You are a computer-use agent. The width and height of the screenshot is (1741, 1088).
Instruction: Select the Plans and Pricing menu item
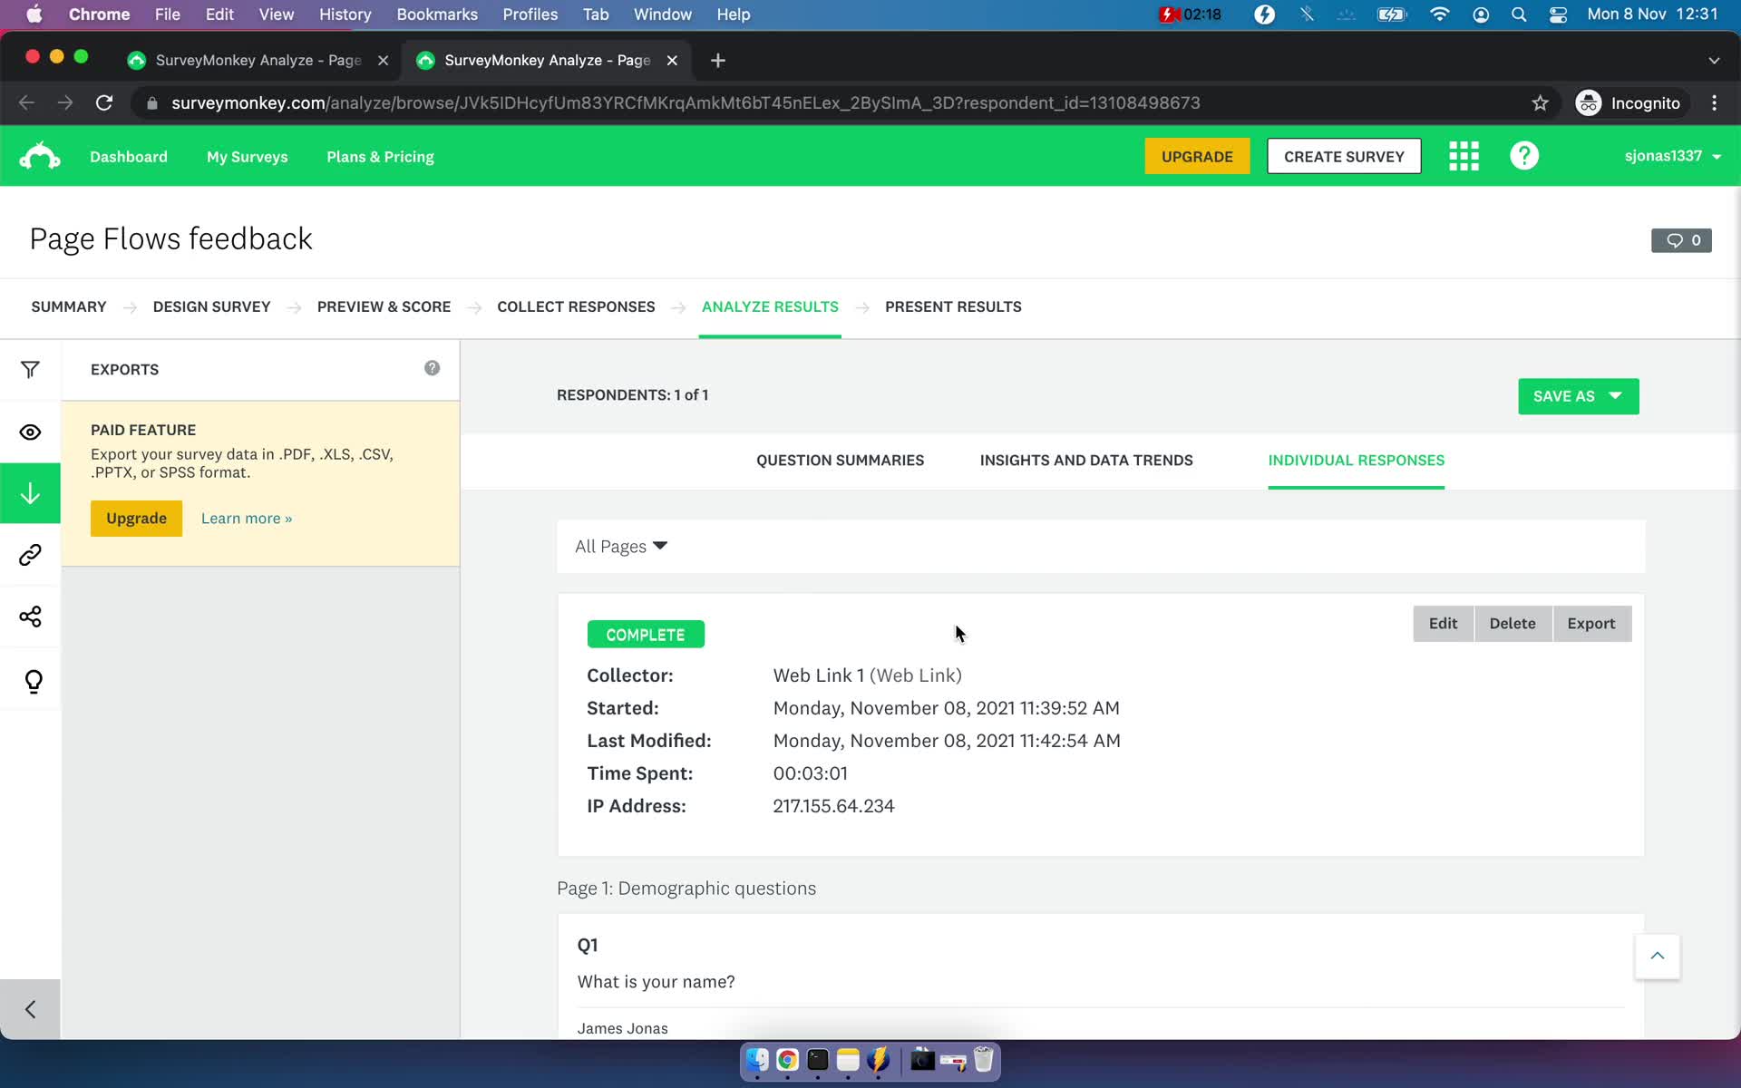point(380,157)
